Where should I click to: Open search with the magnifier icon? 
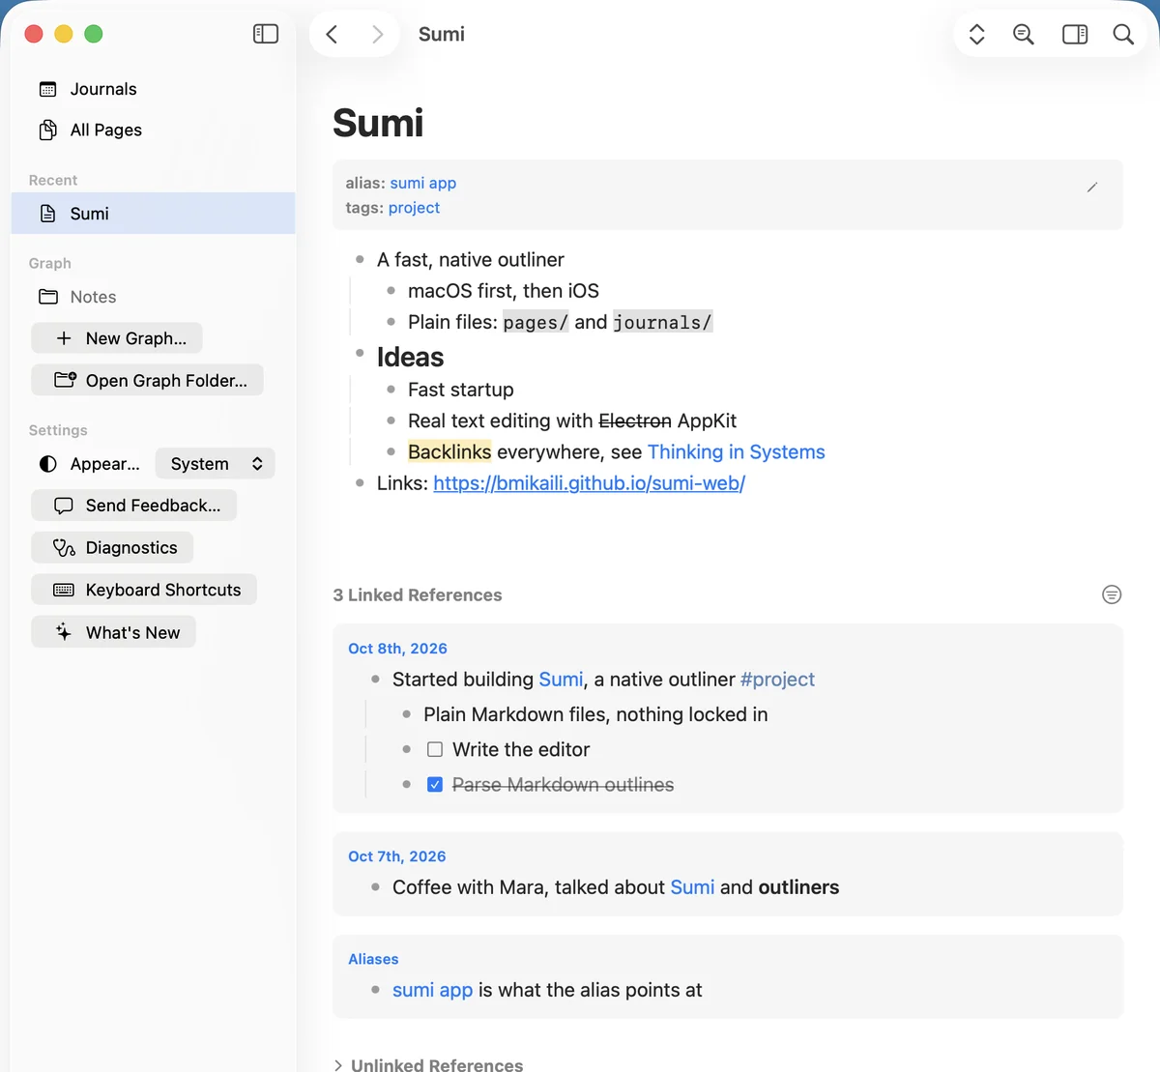click(1123, 35)
